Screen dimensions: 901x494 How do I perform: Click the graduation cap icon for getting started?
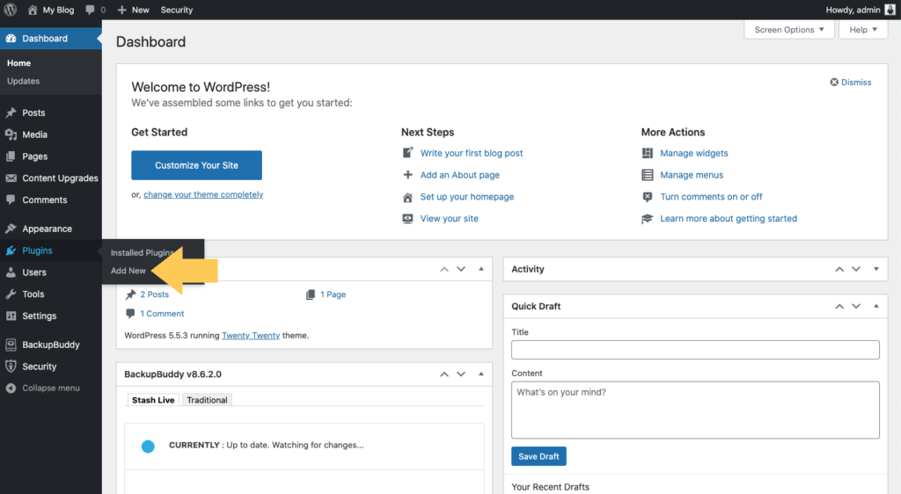648,219
